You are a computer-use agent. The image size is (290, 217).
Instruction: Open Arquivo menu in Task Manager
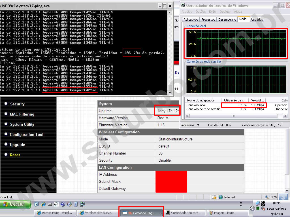click(187, 12)
